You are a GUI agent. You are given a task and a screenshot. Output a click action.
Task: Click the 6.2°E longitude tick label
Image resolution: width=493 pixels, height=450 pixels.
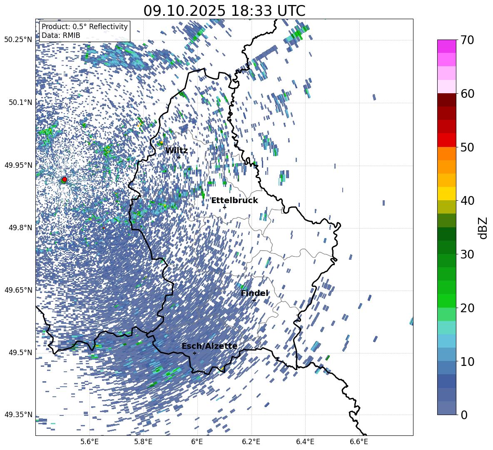pos(251,442)
